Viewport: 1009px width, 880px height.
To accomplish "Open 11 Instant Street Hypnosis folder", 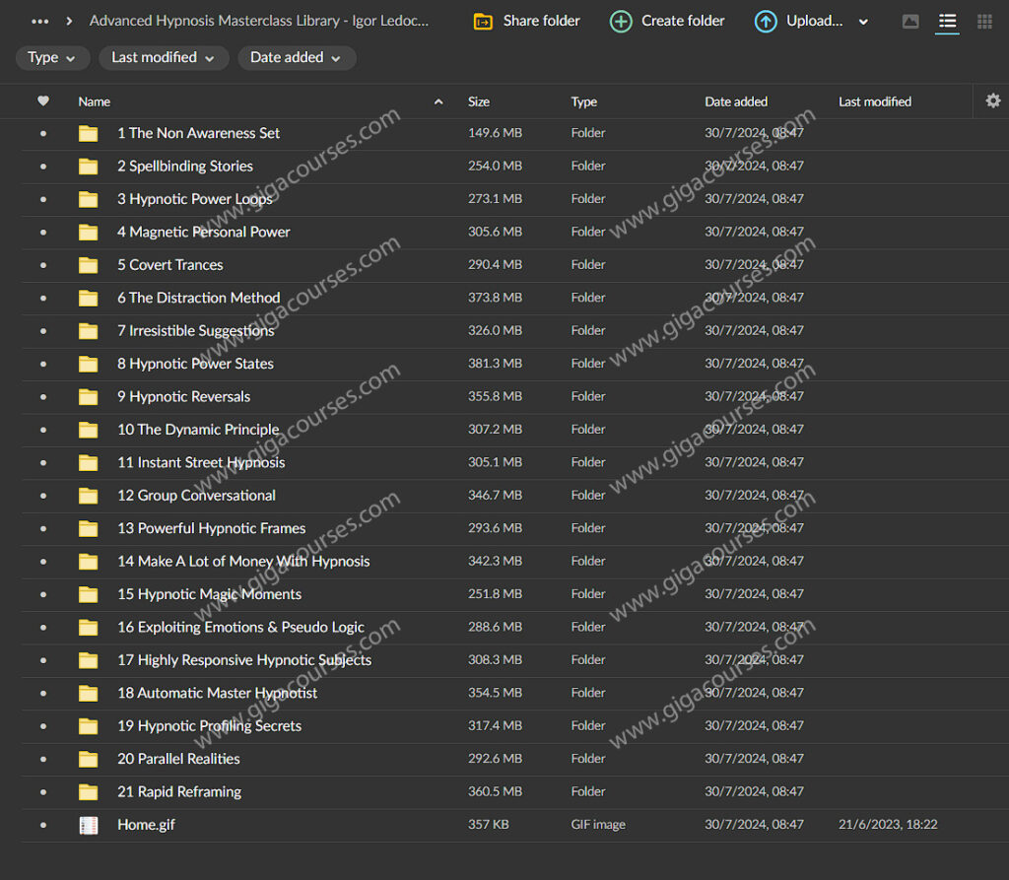I will [201, 462].
